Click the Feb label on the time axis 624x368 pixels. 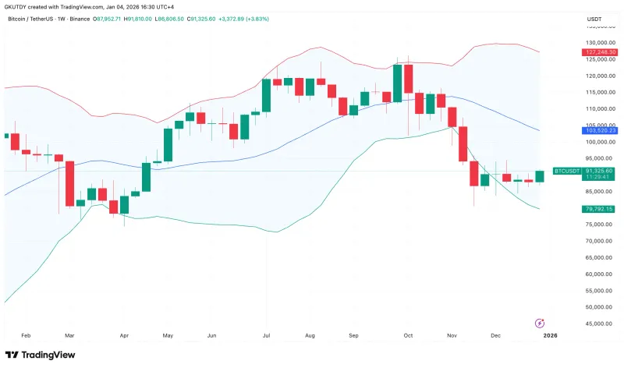point(26,335)
